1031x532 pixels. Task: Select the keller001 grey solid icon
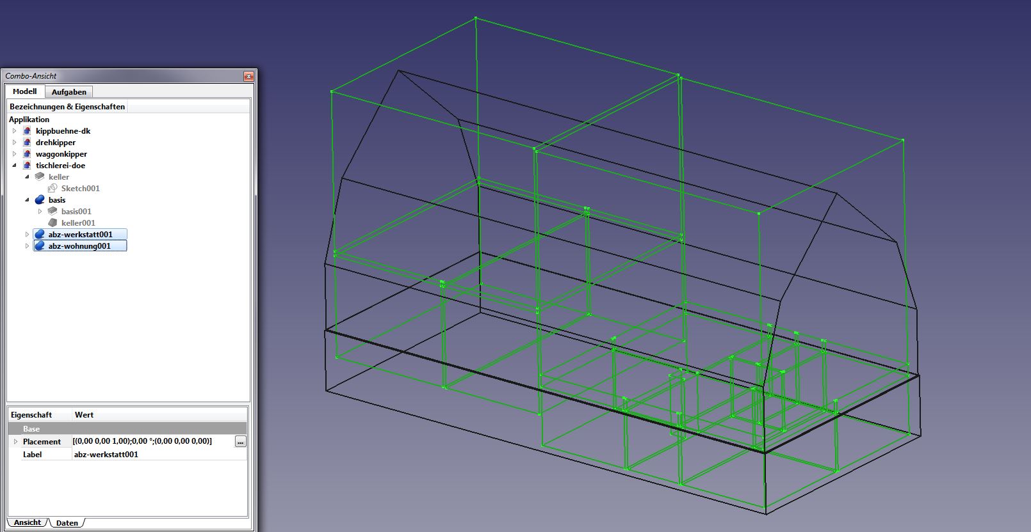(53, 223)
